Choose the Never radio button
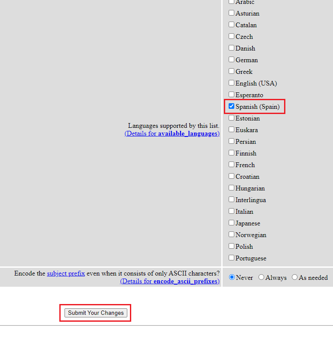The width and height of the screenshot is (333, 339). click(232, 277)
